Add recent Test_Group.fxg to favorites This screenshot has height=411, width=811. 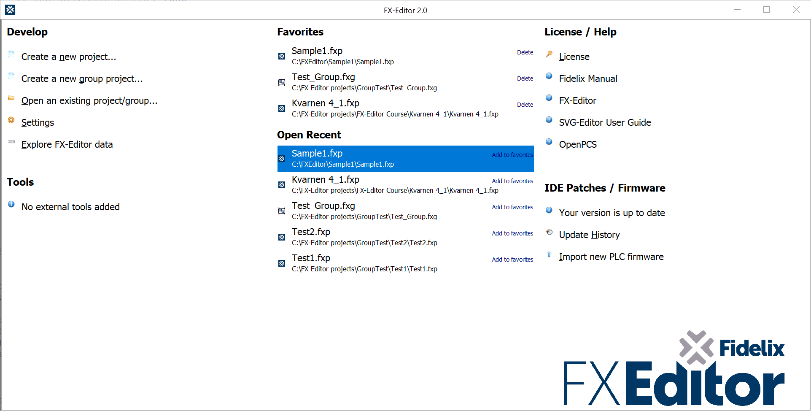(512, 207)
